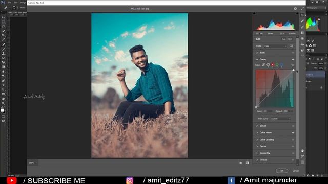Select Camera Raw Radial Filter tool
The height and width of the screenshot is (184, 328).
click(x=302, y=39)
